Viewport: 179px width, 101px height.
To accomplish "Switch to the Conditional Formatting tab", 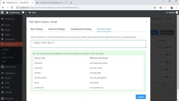I will tap(81, 29).
